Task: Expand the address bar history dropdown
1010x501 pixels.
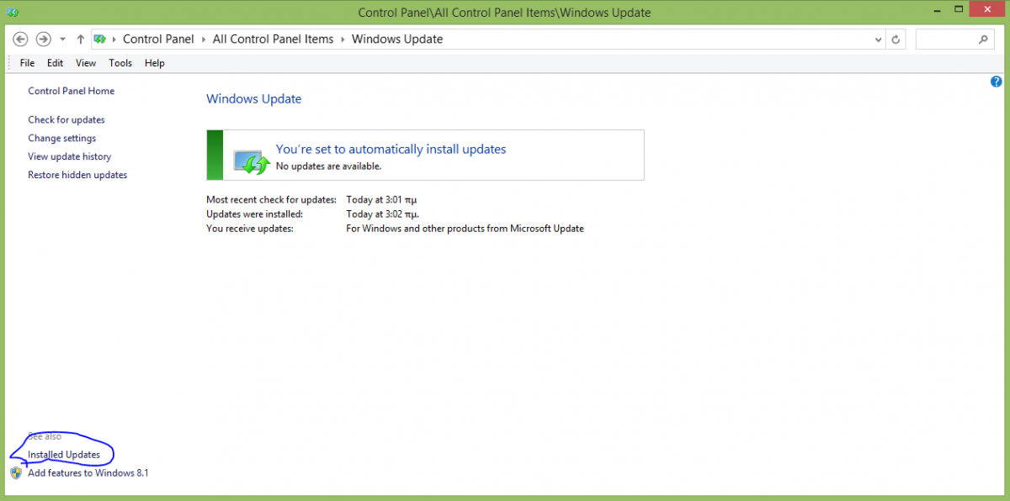Action: tap(879, 40)
